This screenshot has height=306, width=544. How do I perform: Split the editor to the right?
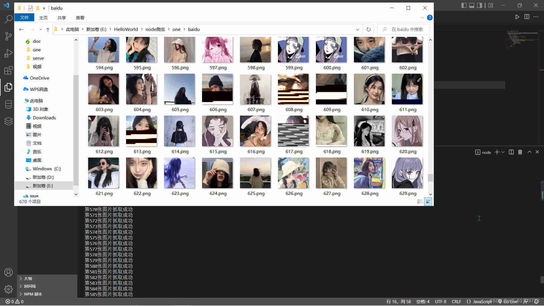[527, 17]
